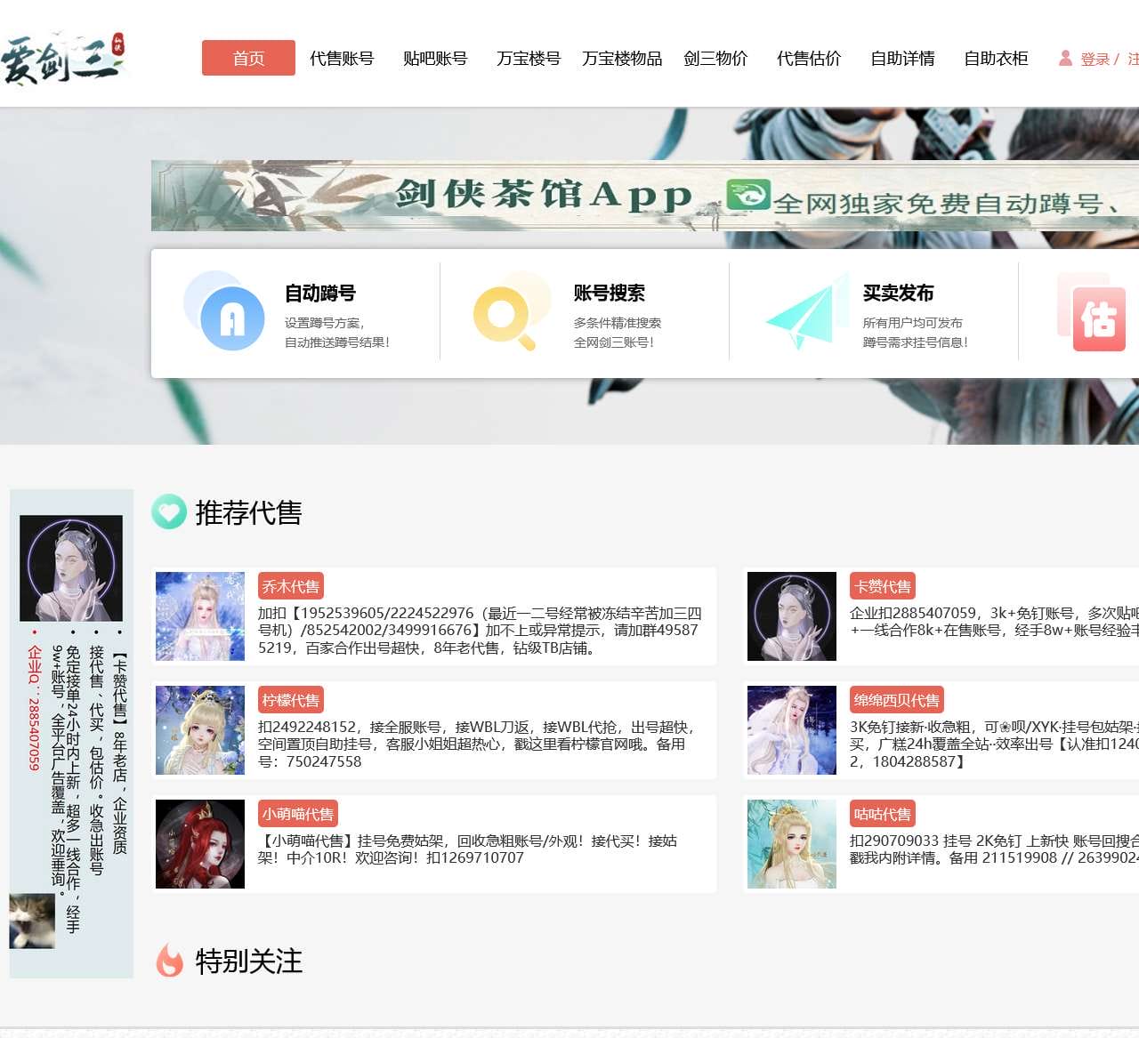Click 绵绵西贝 description starting 3K免钉接新
Image resolution: width=1139 pixels, height=1038 pixels.
pos(994,744)
